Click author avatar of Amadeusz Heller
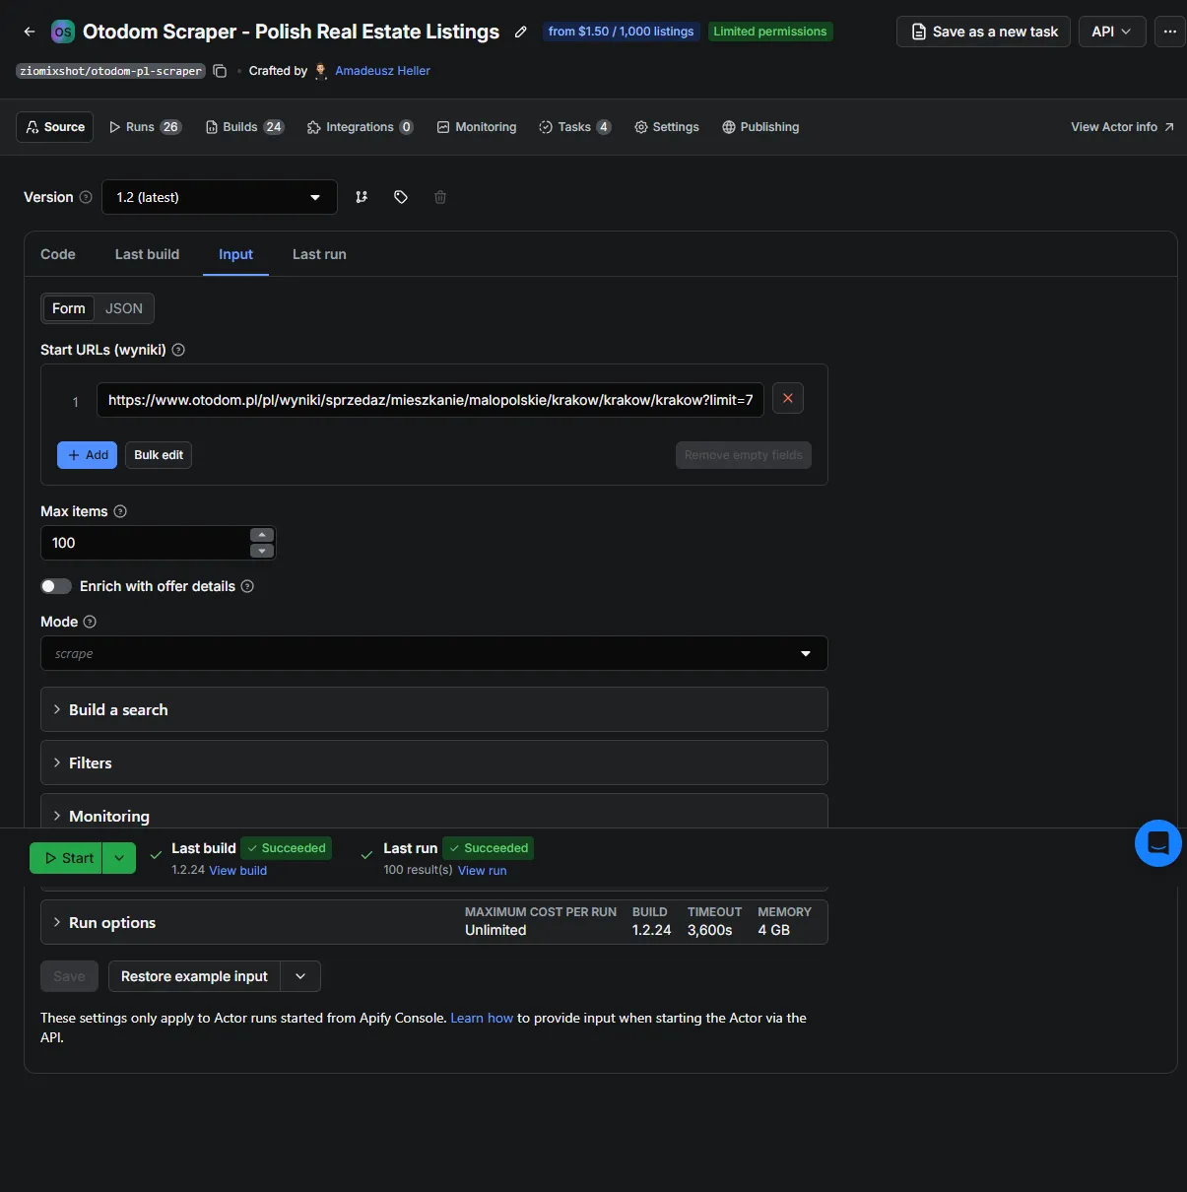Screen dimensions: 1187x1192 pyautogui.click(x=321, y=71)
